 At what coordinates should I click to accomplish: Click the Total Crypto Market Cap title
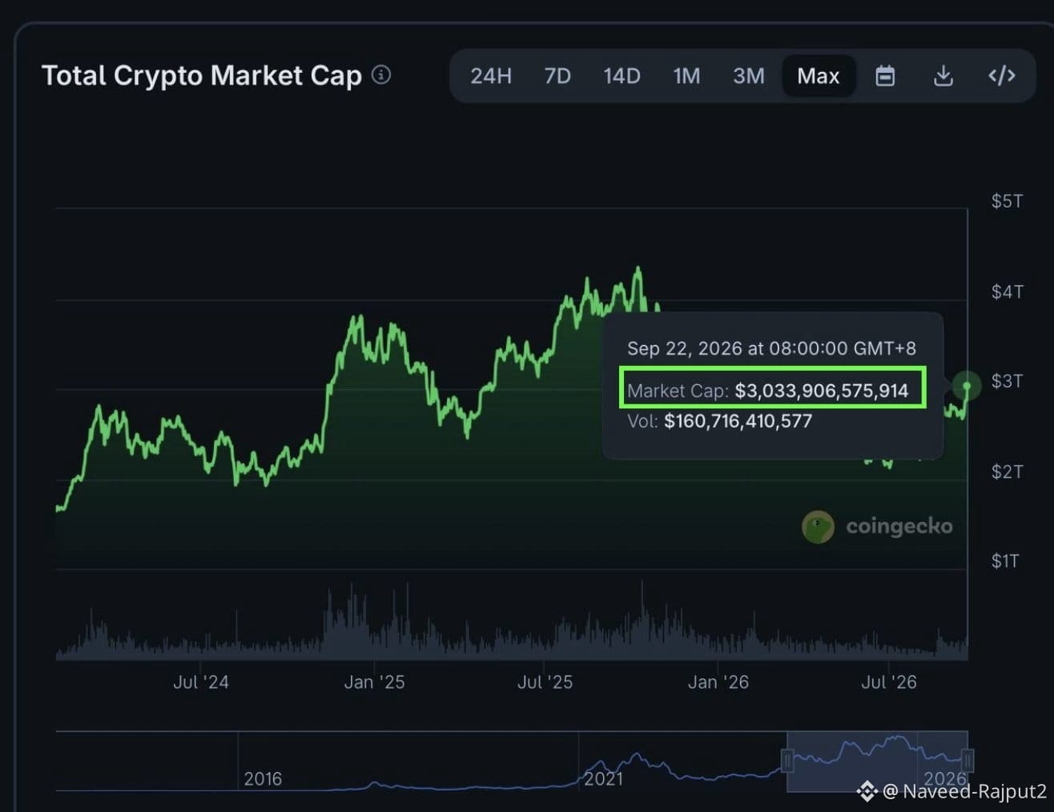point(202,75)
